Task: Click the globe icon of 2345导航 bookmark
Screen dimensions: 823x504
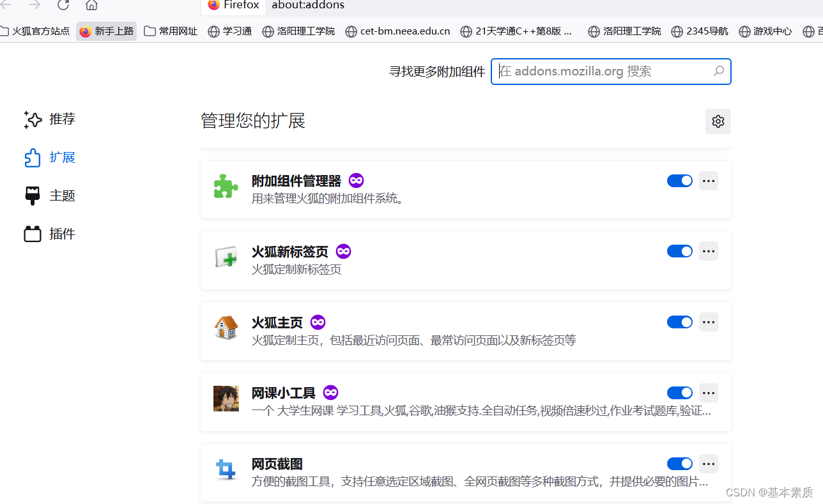Action: tap(677, 31)
